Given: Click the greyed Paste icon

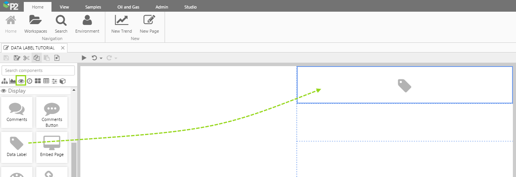Looking at the screenshot, I should [47, 58].
